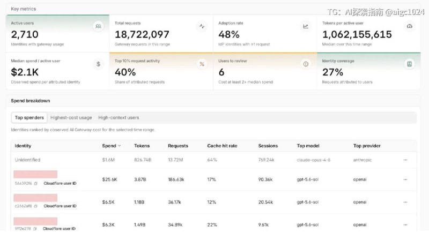
Task: Open the Total requests 18,722,097 card
Action: 161,34
